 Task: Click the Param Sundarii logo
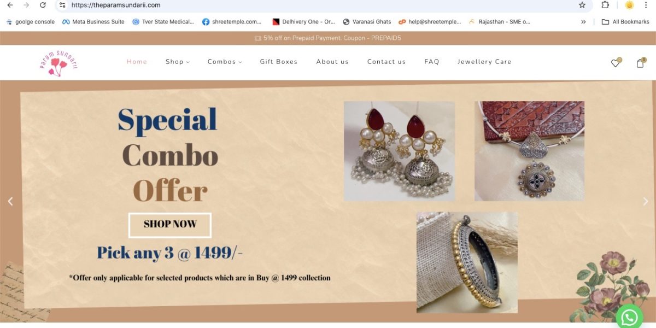pos(58,63)
